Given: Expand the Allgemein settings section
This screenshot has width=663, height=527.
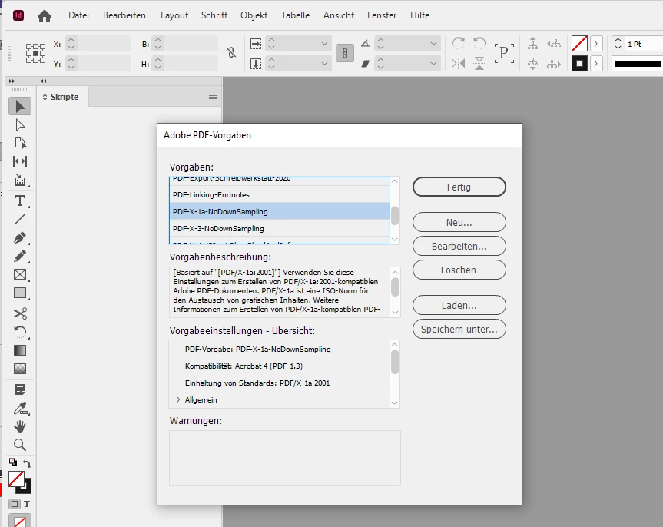Looking at the screenshot, I should pyautogui.click(x=178, y=399).
